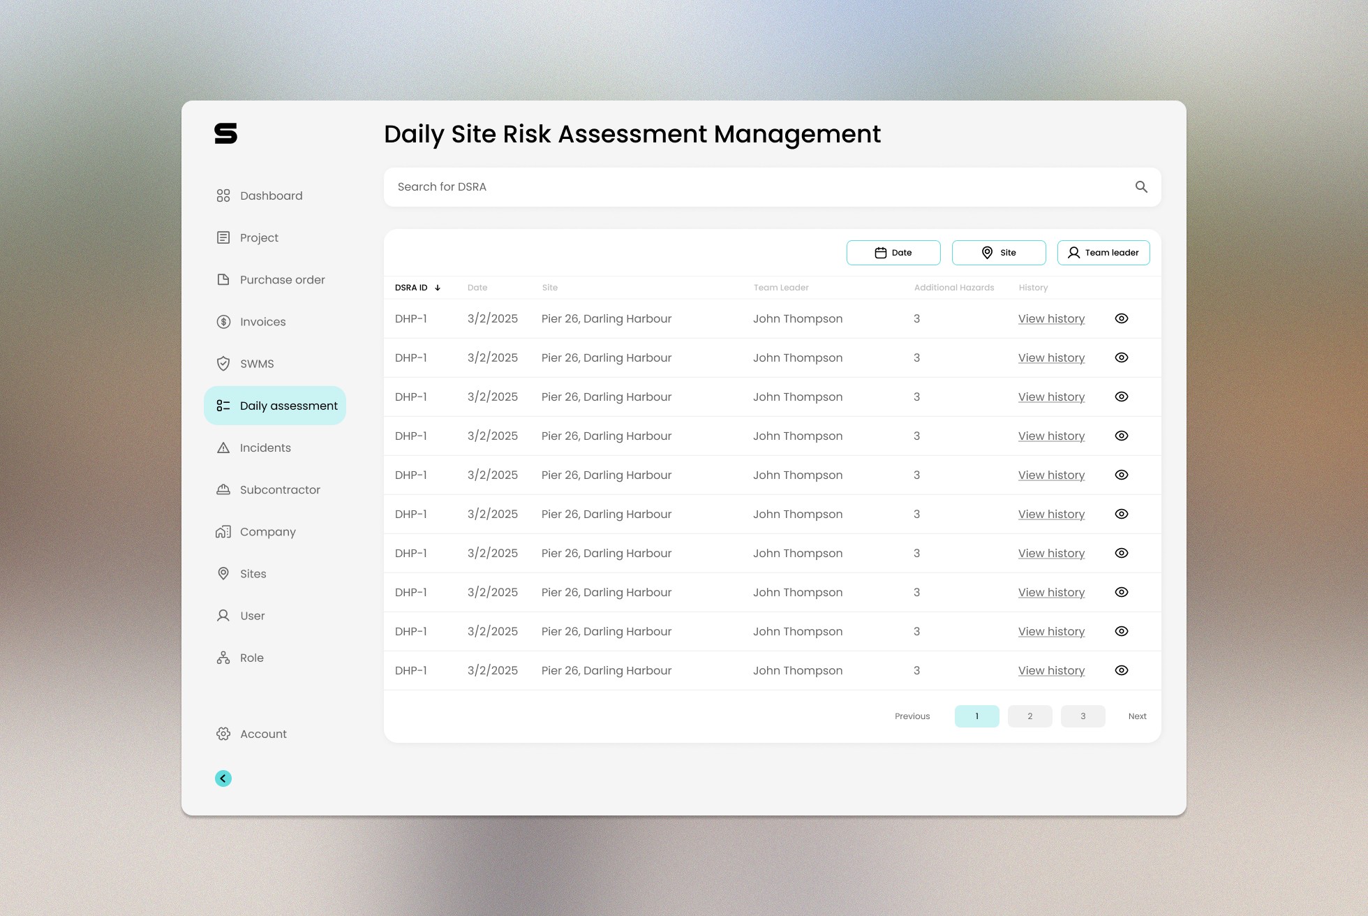This screenshot has width=1368, height=916.
Task: Open the Date filter dropdown
Action: point(893,253)
